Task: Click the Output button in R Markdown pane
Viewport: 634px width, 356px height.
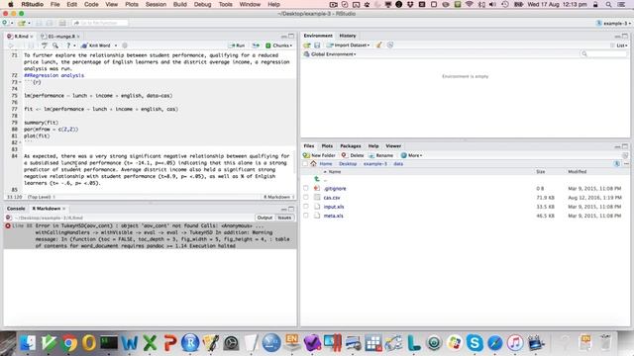Action: 264,218
